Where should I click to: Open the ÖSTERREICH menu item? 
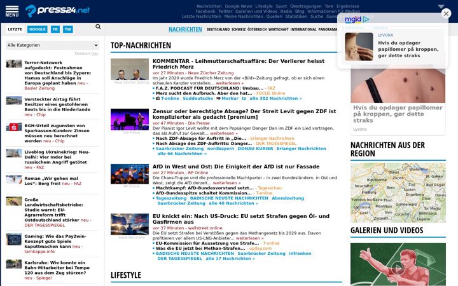pyautogui.click(x=257, y=29)
